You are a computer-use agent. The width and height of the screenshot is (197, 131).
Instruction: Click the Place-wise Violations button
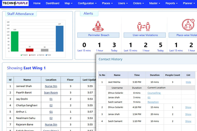click(x=183, y=35)
